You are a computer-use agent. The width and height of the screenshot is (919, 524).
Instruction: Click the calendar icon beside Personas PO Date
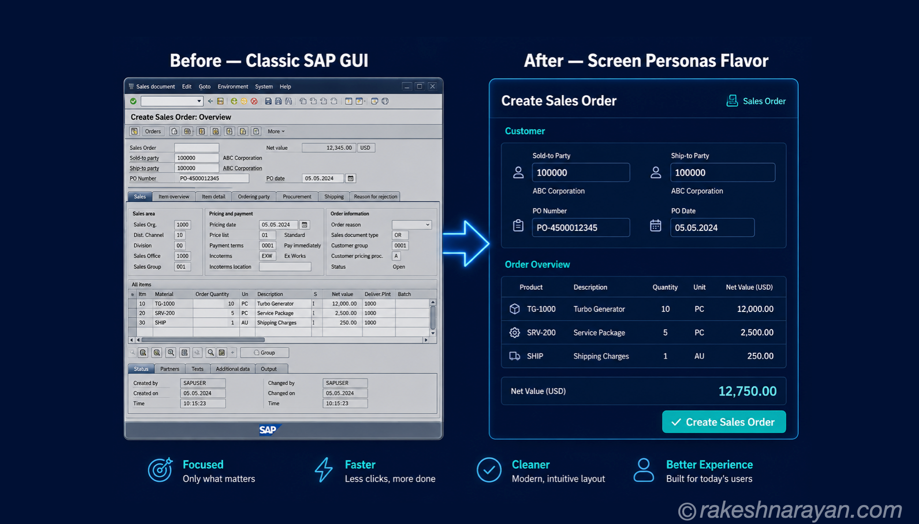coord(656,226)
